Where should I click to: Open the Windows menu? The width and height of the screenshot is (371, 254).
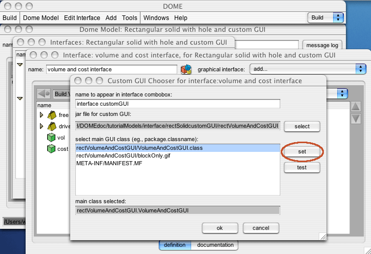pos(156,18)
